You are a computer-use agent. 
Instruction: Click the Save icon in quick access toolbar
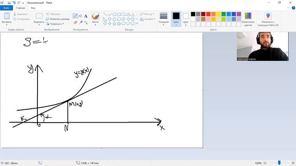[x=9, y=3]
